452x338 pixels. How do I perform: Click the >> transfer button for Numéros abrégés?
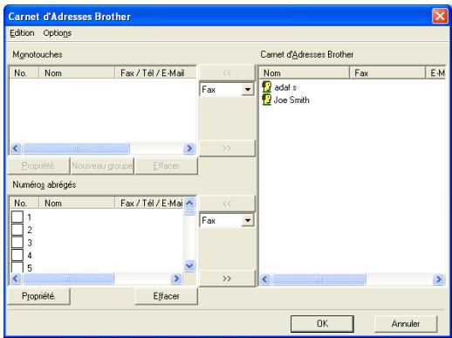click(x=227, y=279)
